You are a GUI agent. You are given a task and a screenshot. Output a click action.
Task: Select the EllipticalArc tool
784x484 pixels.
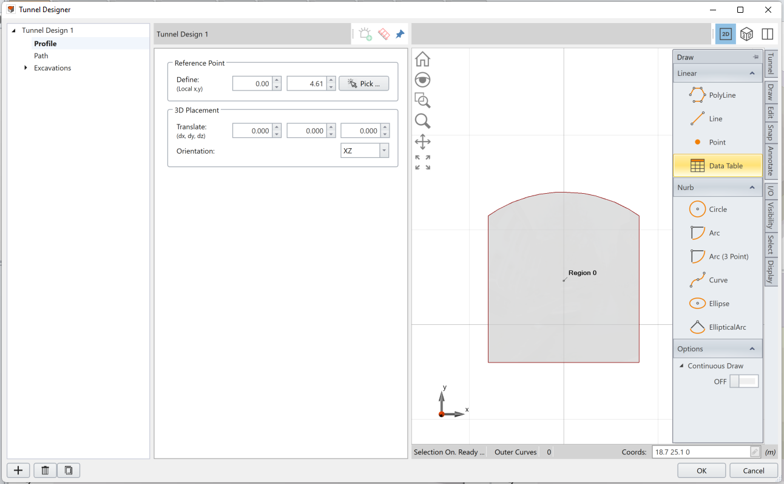[718, 327]
